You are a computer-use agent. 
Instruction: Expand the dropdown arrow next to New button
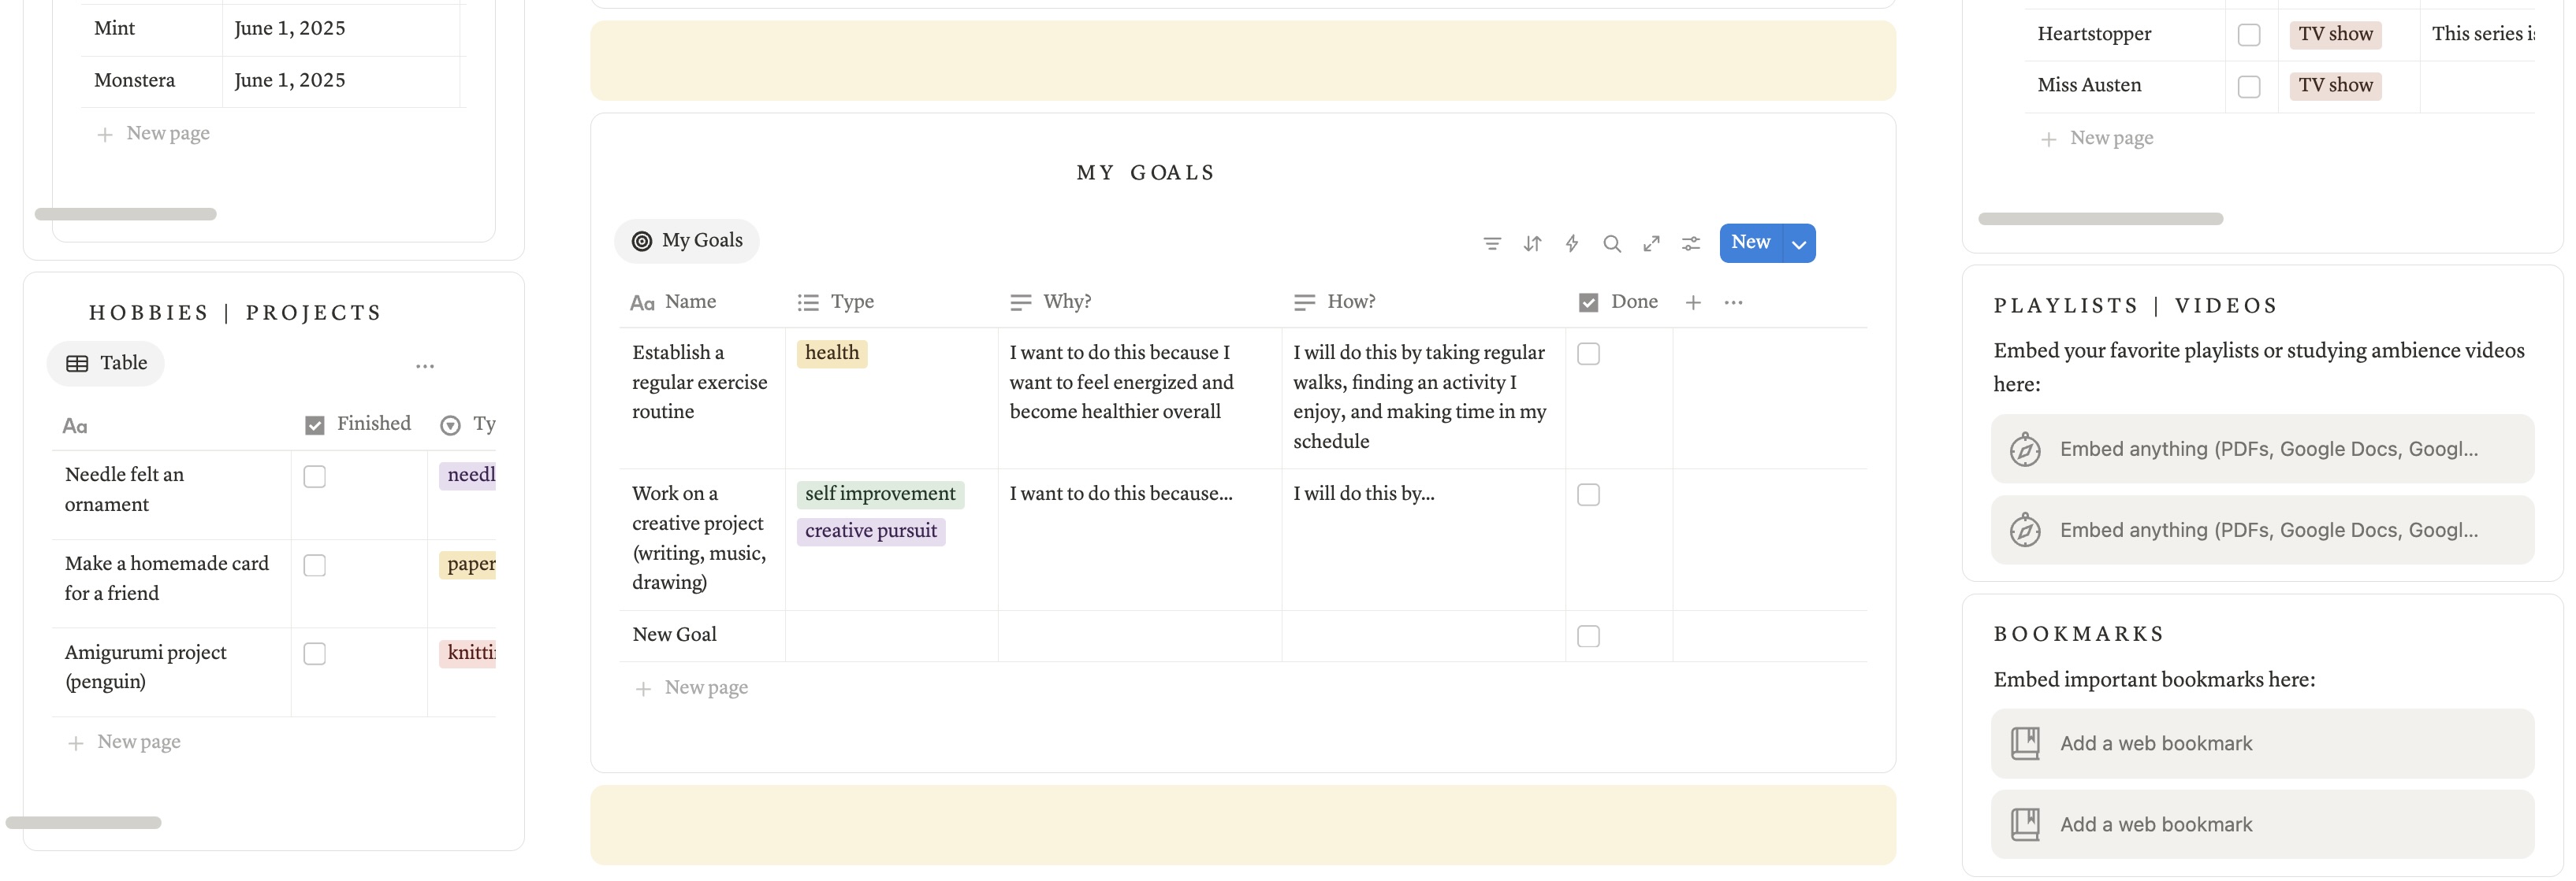coord(1799,244)
